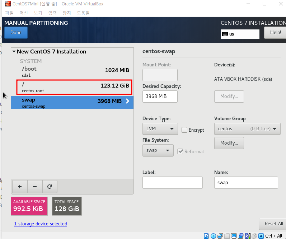The image size is (286, 239).
Task: Open the 보기 menu
Action: [38, 13]
